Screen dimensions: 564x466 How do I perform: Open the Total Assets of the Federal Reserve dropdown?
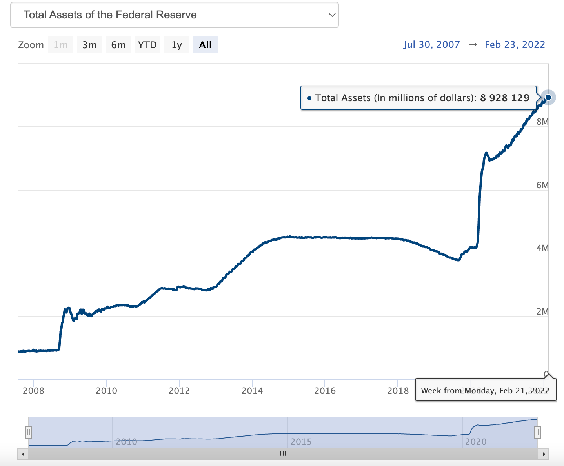pos(175,15)
